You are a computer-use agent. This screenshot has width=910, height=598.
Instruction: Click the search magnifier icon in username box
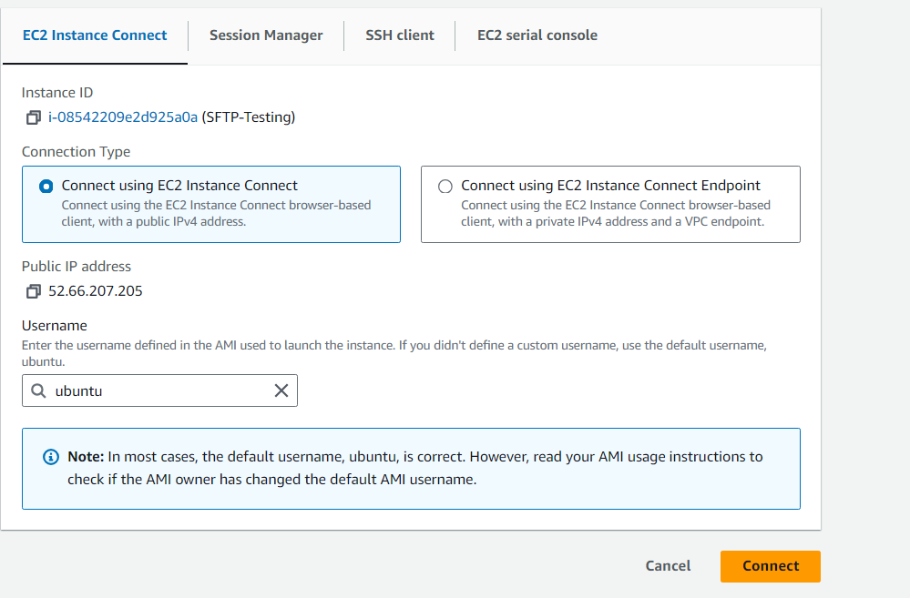click(38, 391)
